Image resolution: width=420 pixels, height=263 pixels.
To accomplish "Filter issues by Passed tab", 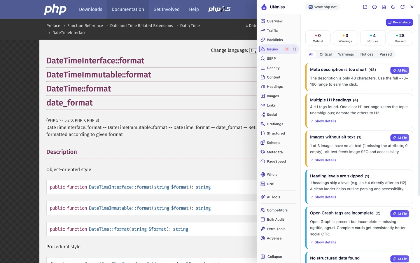I will (386, 54).
